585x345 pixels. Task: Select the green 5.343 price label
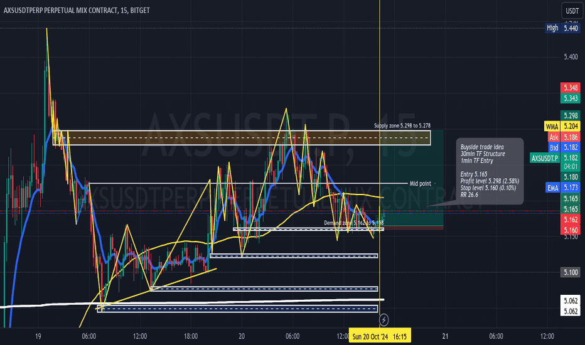(x=571, y=98)
